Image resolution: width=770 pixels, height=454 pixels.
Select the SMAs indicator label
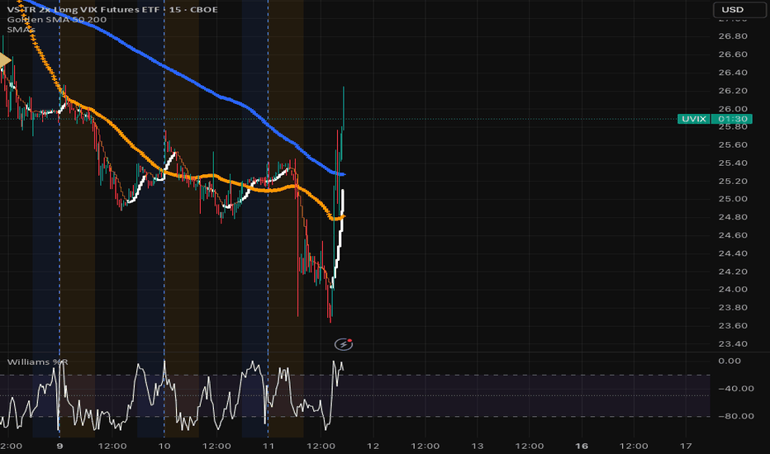(x=21, y=30)
